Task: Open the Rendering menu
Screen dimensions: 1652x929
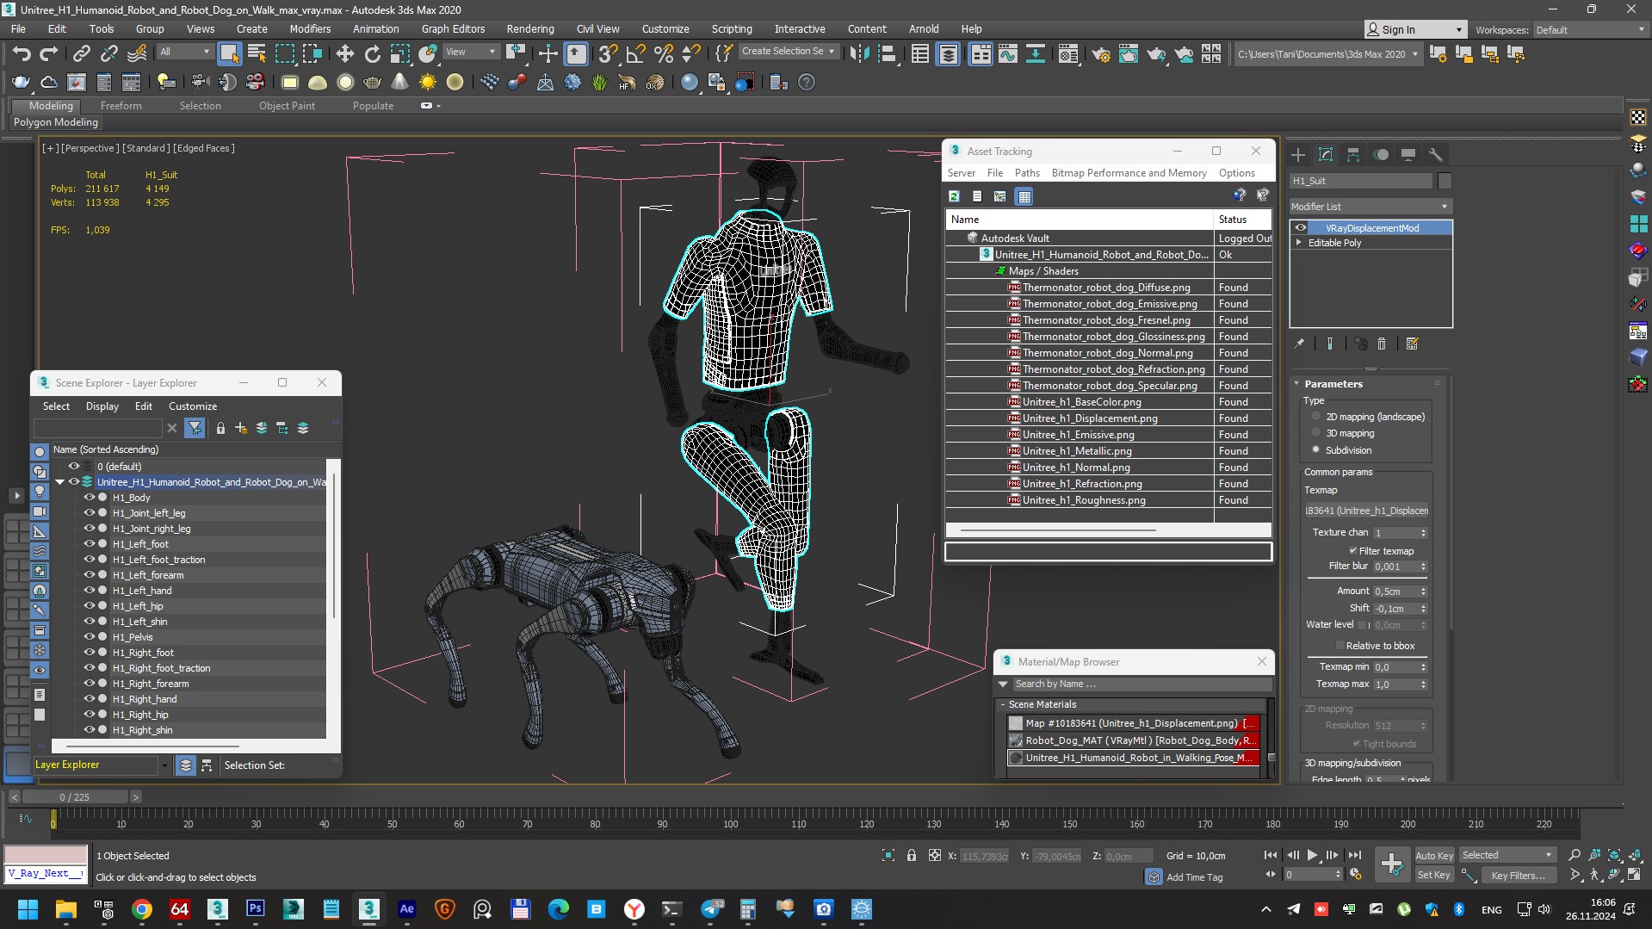Action: click(x=529, y=28)
